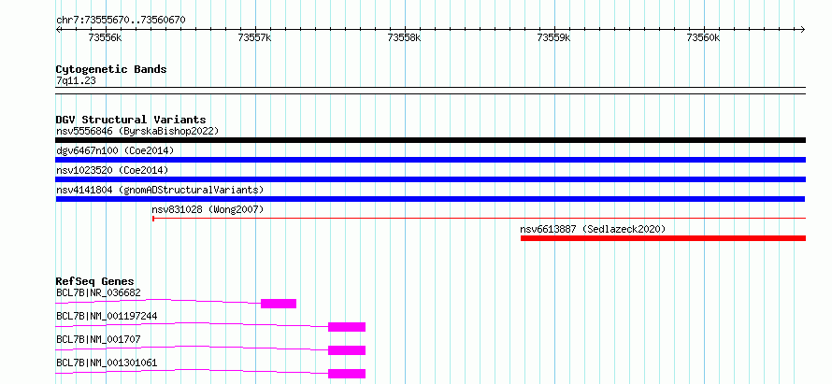832x384 pixels.
Task: Click the intron line of NM_001197244
Action: [x=192, y=324]
